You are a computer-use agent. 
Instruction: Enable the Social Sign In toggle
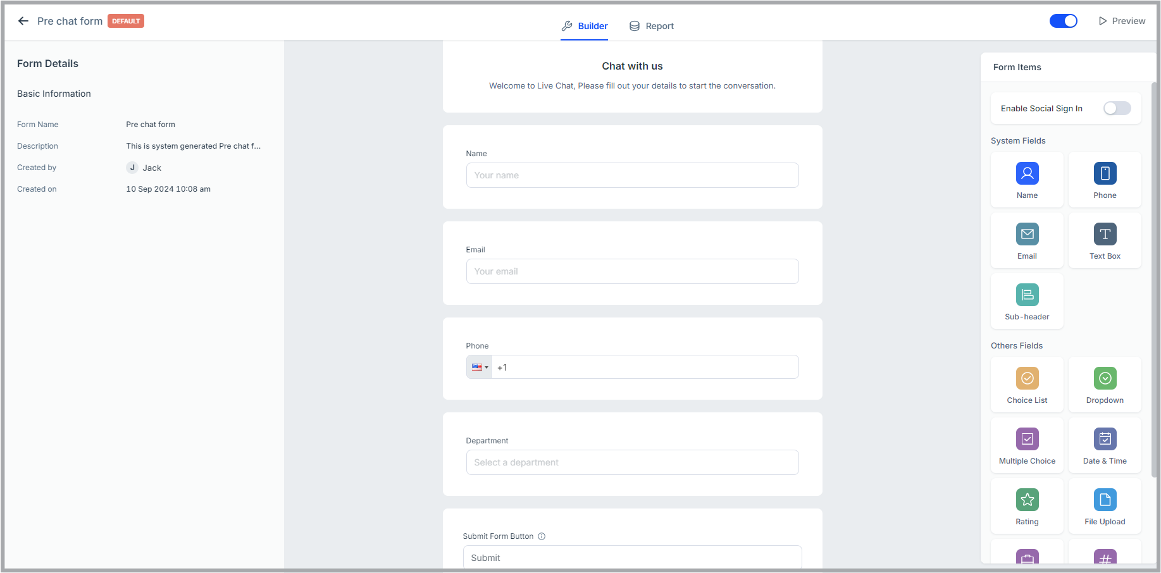click(1117, 108)
